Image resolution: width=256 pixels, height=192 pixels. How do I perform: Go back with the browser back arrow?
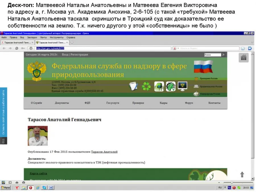4,48
